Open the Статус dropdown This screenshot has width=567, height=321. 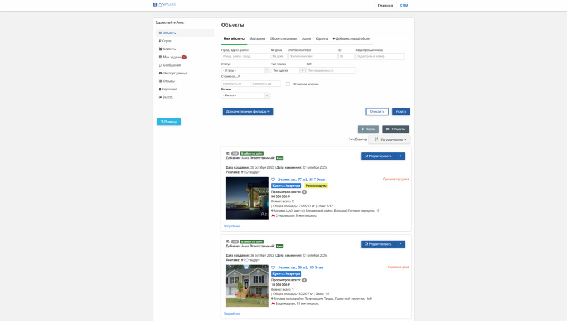[x=245, y=70]
